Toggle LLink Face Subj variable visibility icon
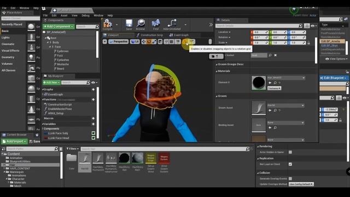This screenshot has height=197, width=350. 94,134
